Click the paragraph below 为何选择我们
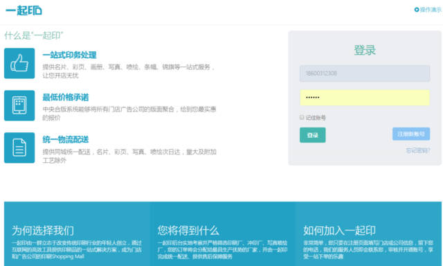This screenshot has height=266, width=443. tap(77, 250)
